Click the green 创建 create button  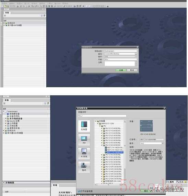tap(121, 70)
